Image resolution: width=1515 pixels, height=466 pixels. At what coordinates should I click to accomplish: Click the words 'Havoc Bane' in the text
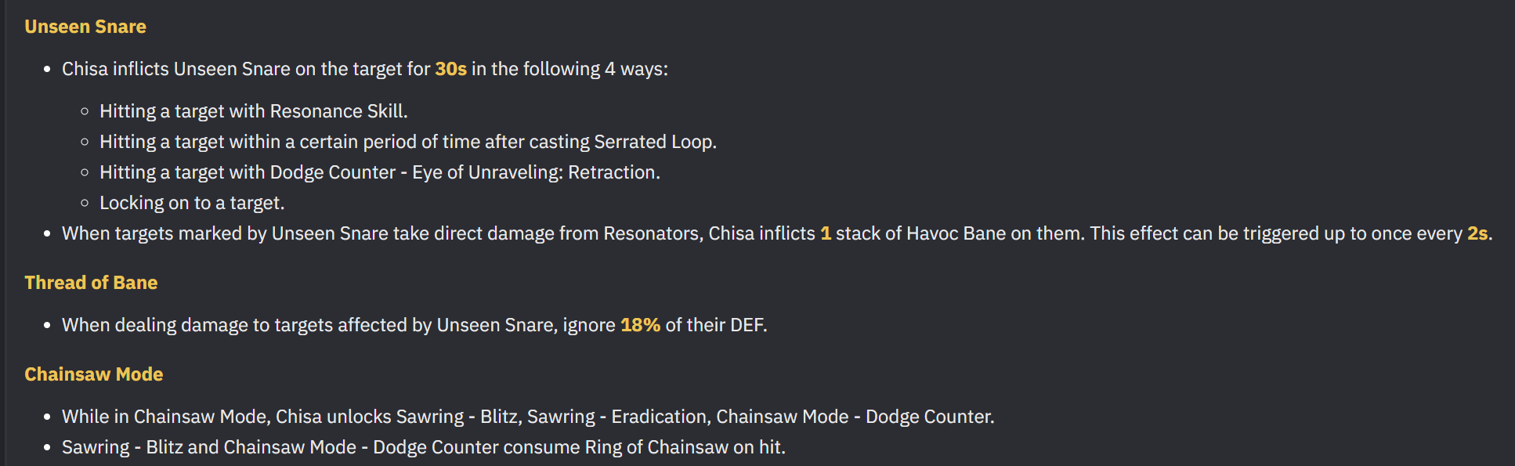point(956,233)
